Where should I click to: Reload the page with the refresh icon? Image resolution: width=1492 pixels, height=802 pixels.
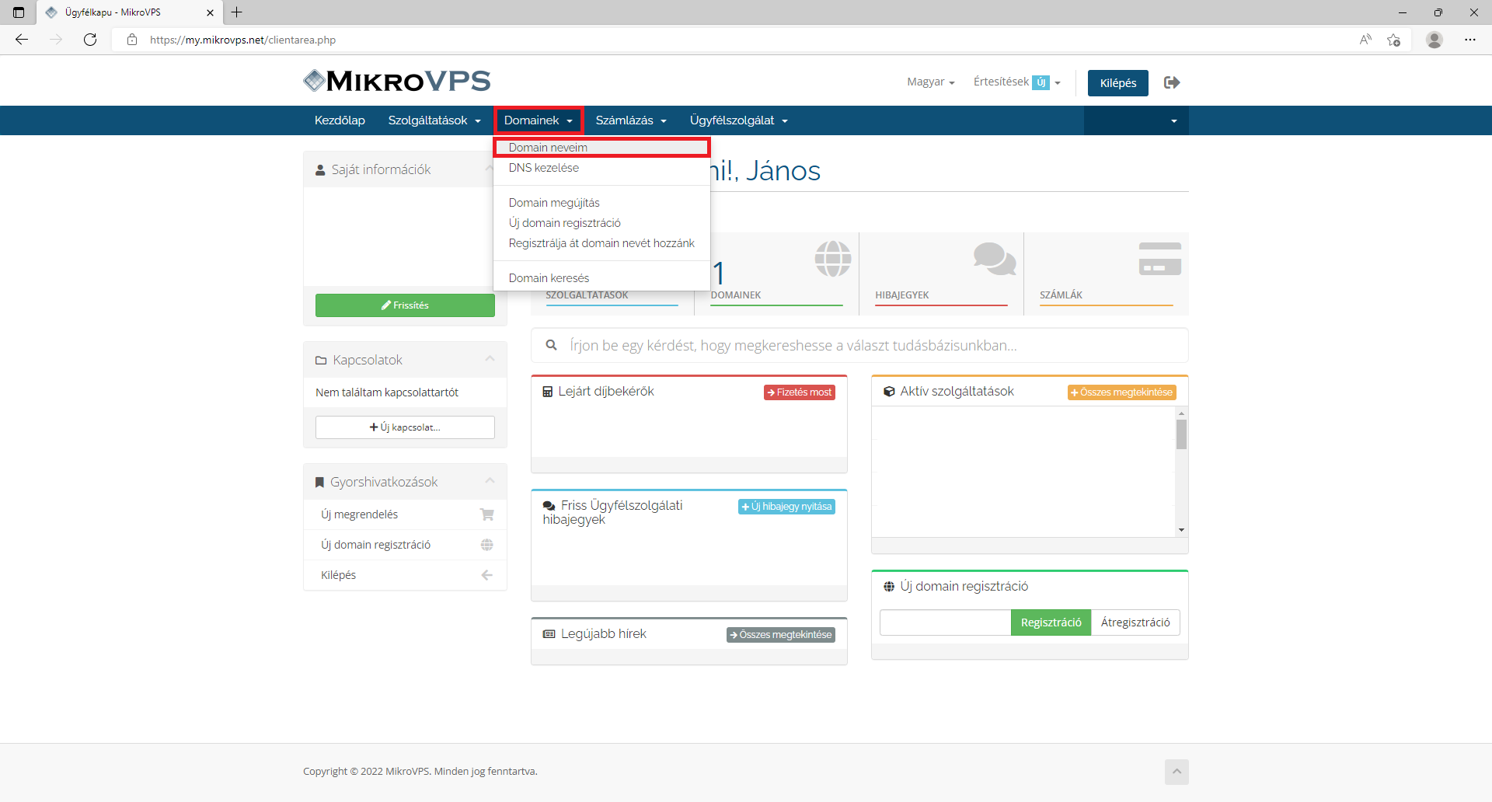pyautogui.click(x=90, y=40)
